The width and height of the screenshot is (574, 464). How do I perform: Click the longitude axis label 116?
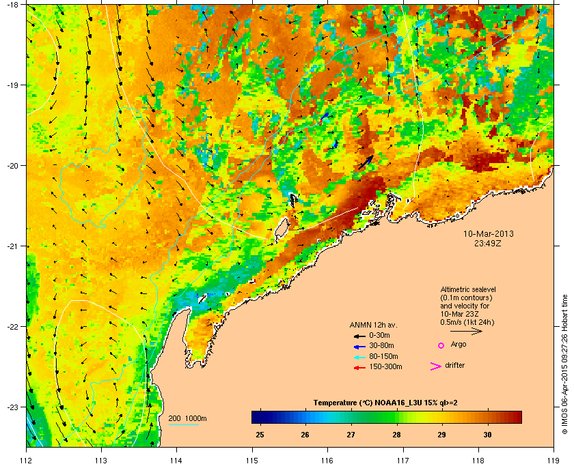pyautogui.click(x=327, y=461)
